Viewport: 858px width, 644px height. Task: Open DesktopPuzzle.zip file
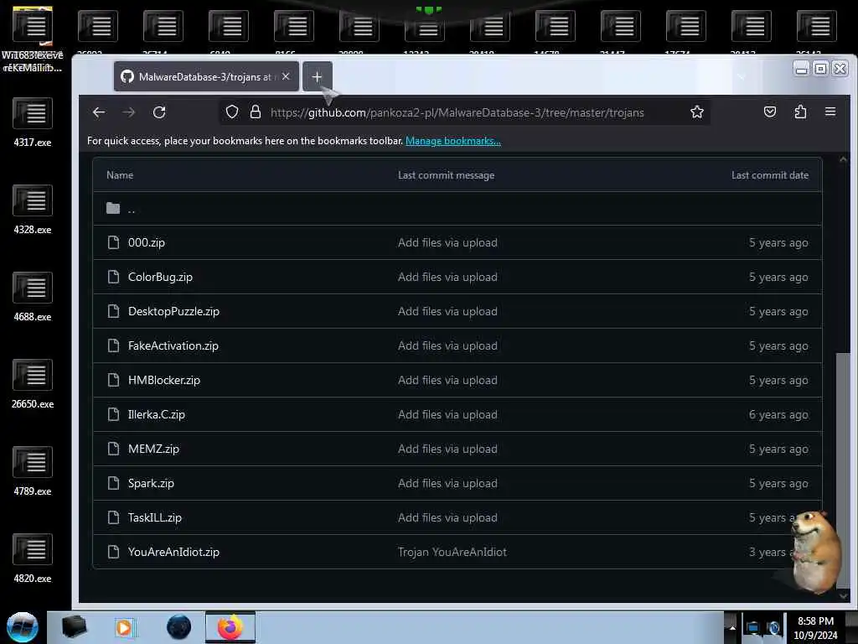173,312
